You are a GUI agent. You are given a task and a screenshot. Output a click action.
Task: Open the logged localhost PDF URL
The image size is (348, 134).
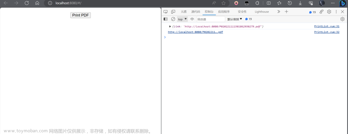point(195,32)
